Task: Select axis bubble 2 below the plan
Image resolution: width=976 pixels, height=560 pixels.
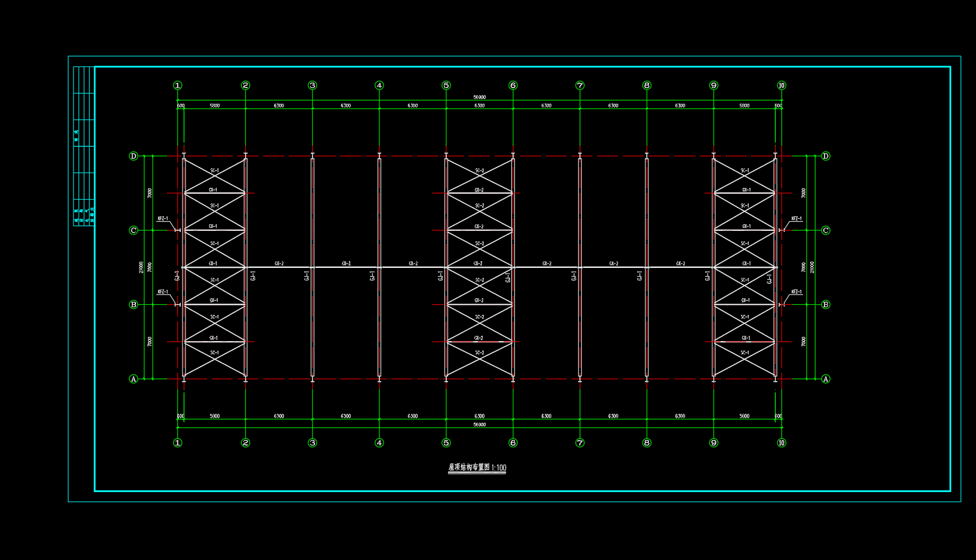Action: tap(246, 443)
